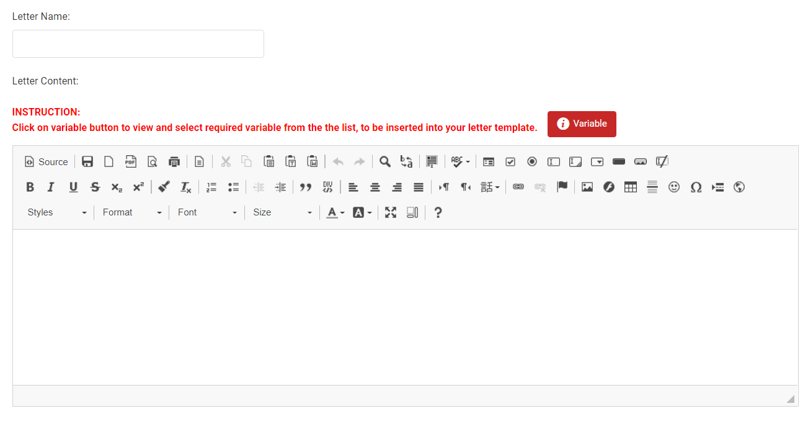Open the smiley emoticon picker
This screenshot has height=429, width=808.
click(674, 187)
